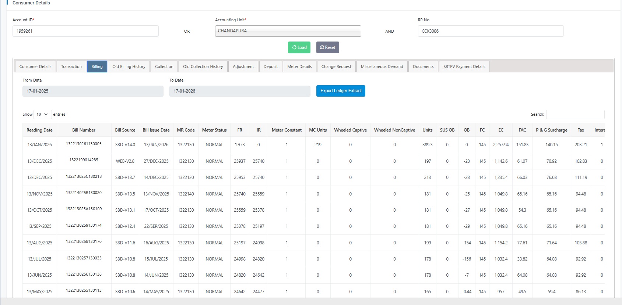Viewport: 622px width, 305px height.
Task: Open the Meter Details tab
Action: tap(299, 67)
